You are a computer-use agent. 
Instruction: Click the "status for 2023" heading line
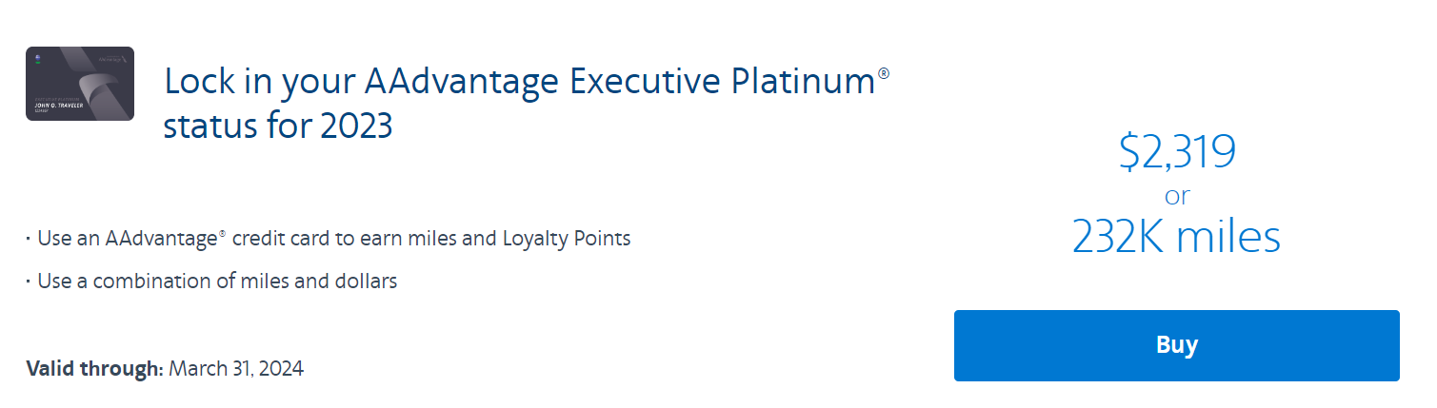278,126
